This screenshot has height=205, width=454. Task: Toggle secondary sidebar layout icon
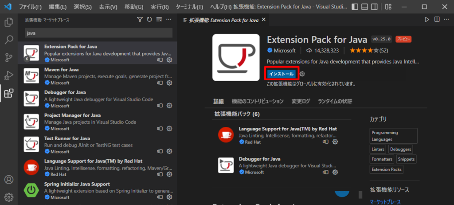coord(374,7)
